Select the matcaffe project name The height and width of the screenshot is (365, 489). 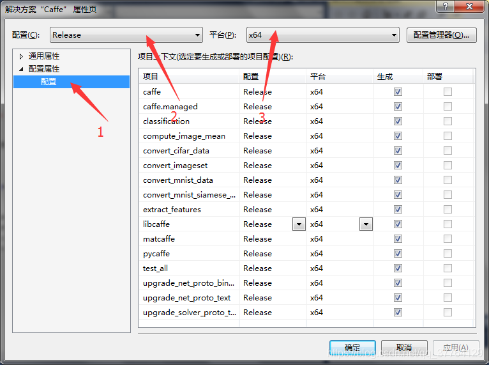click(x=159, y=239)
